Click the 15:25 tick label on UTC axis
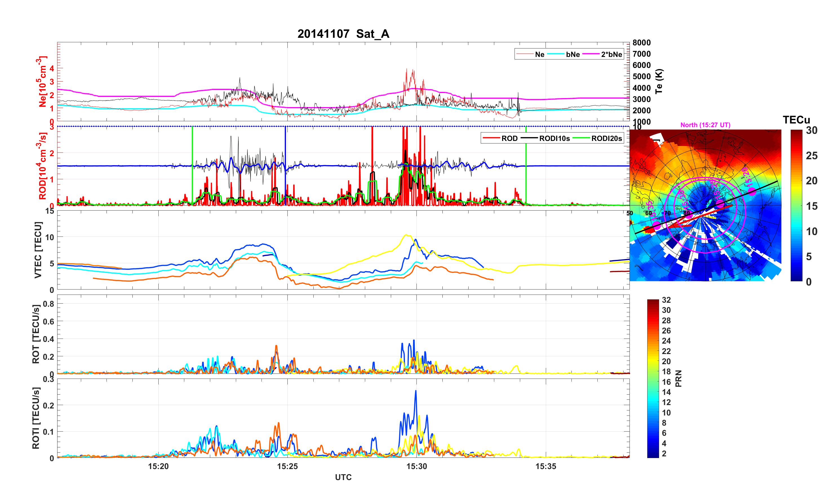Screen dimensions: 818x495 (x=287, y=467)
